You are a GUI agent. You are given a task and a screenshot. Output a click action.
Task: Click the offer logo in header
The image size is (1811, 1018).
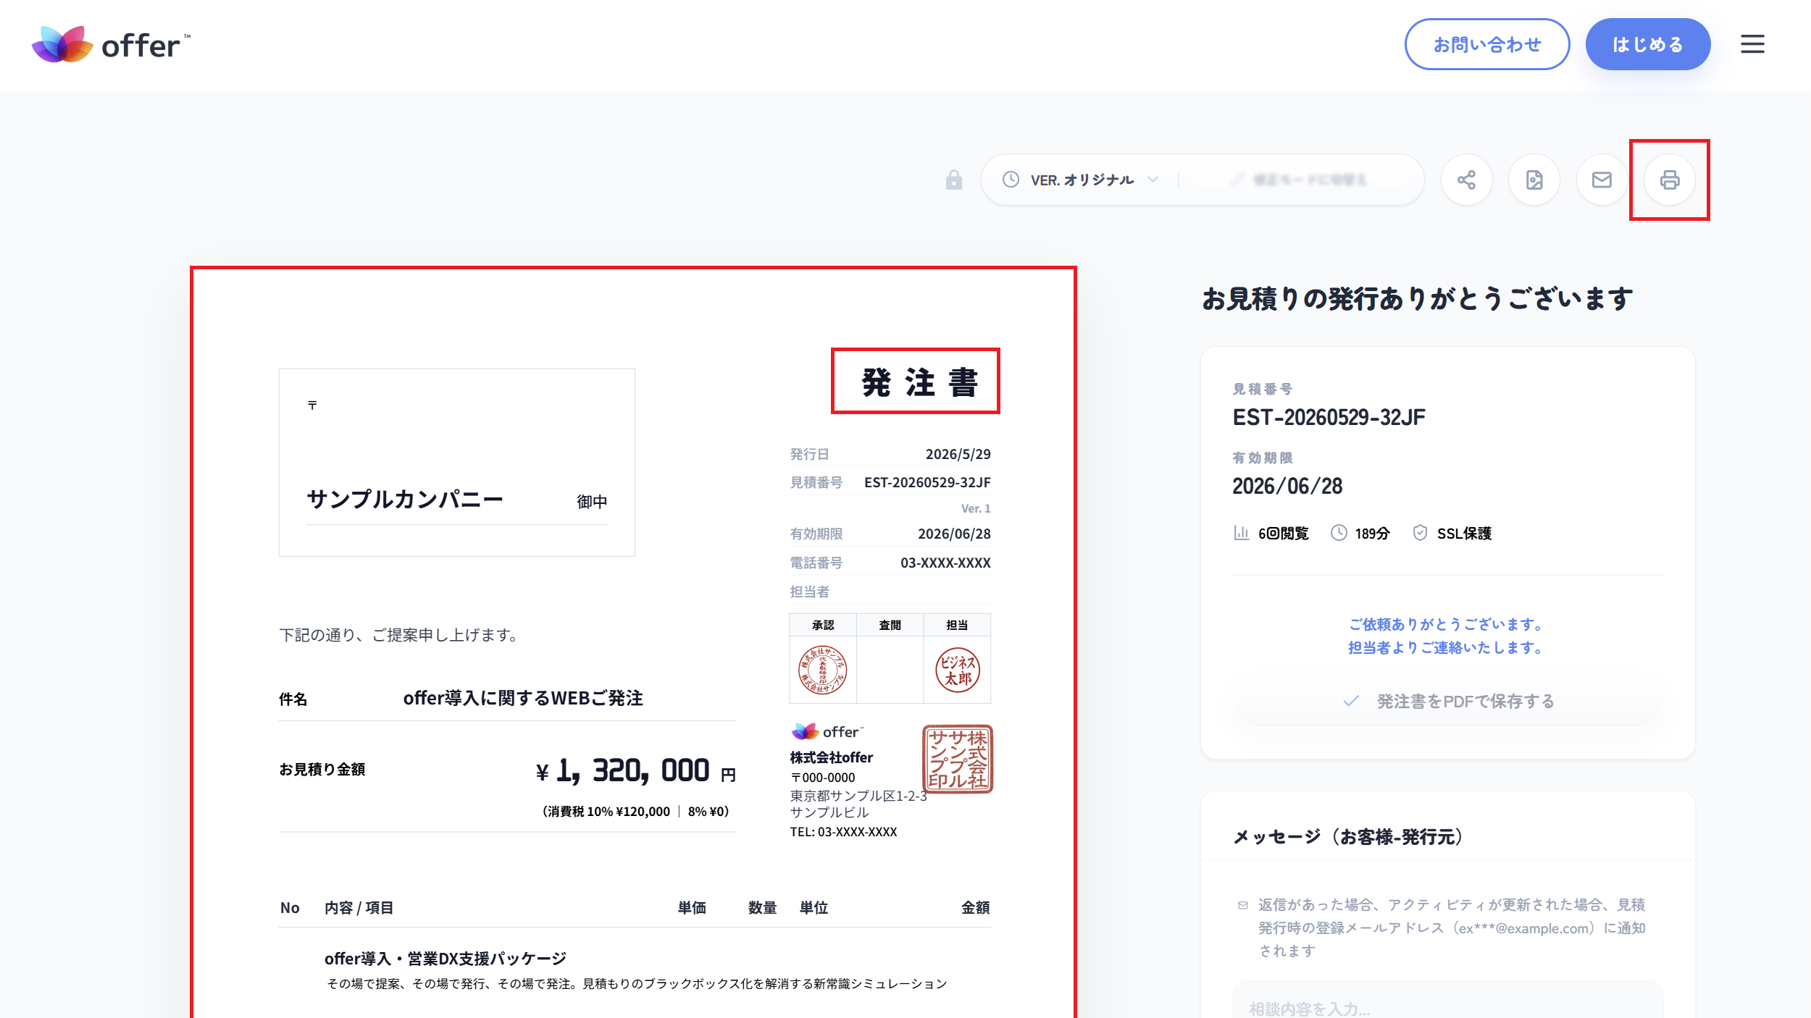coord(112,45)
